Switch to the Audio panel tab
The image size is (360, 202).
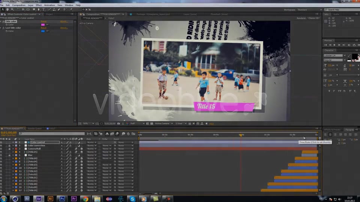pyautogui.click(x=336, y=14)
